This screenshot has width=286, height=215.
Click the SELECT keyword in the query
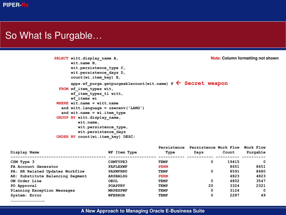tap(61, 58)
